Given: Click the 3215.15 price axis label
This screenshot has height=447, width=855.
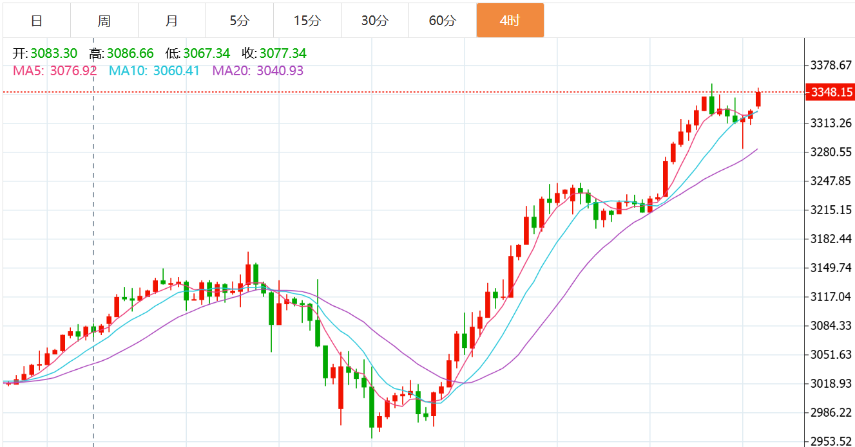Looking at the screenshot, I should point(832,210).
